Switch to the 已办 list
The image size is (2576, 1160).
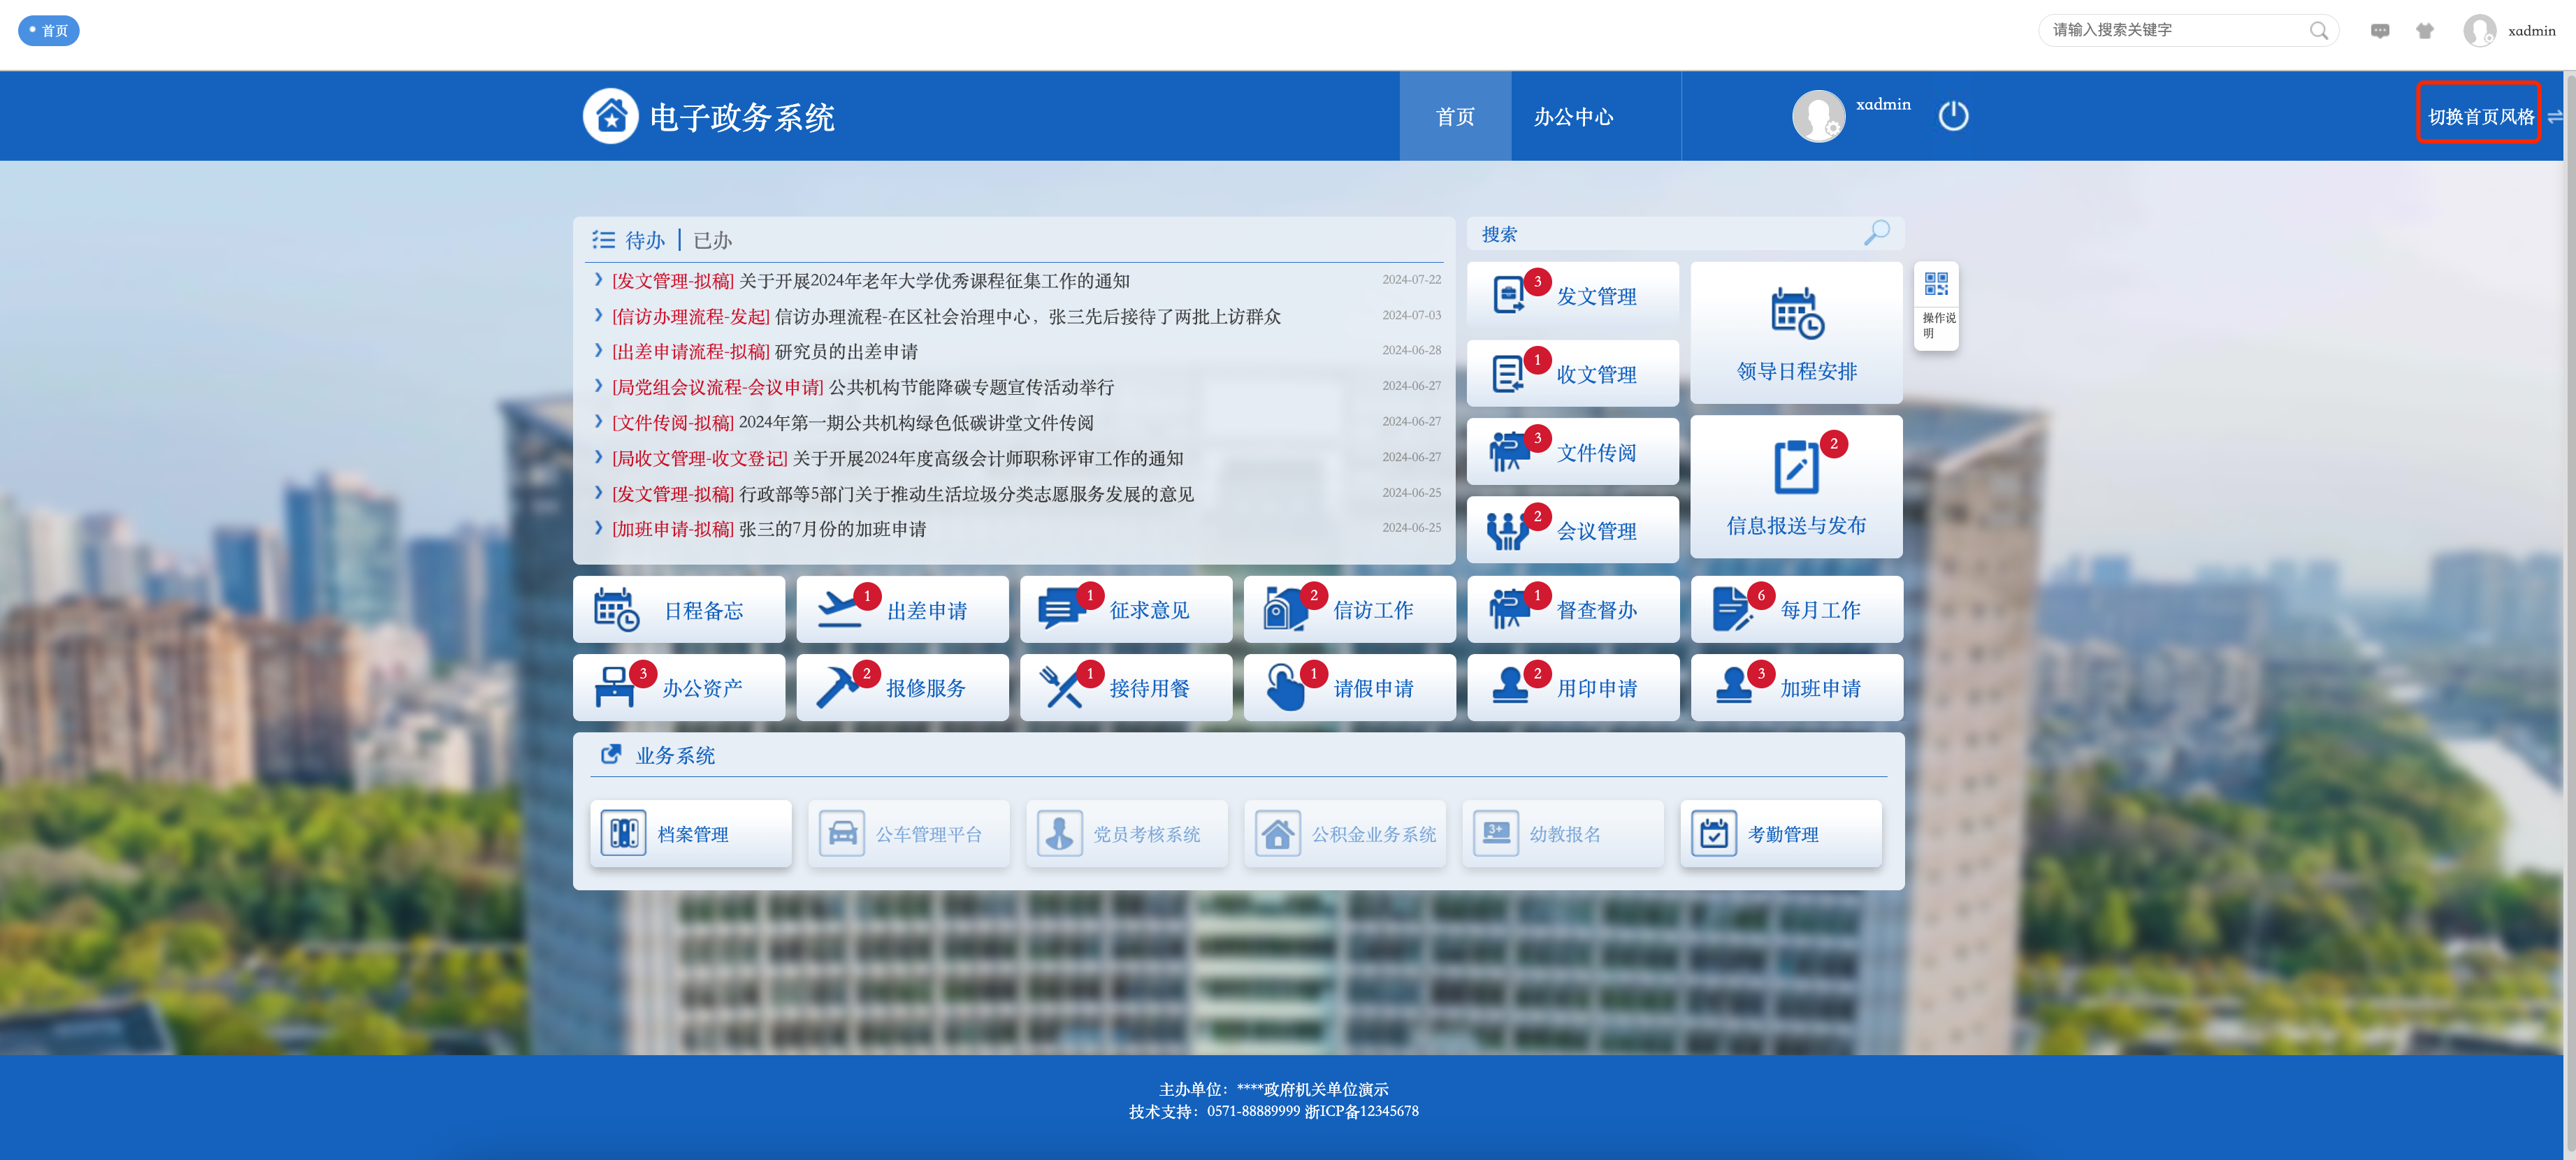click(712, 240)
